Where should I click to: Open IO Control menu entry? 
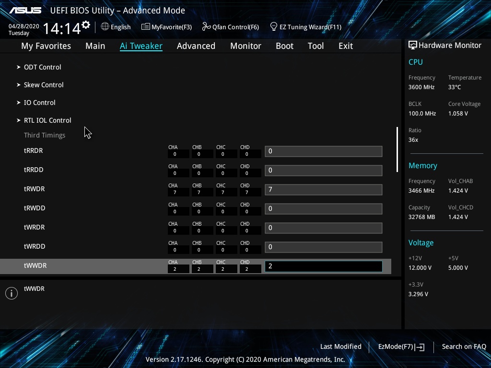tap(40, 103)
